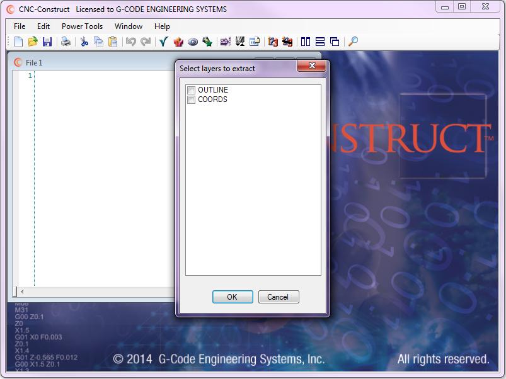Confirm layer selection with OK
This screenshot has width=506, height=379.
(x=233, y=297)
